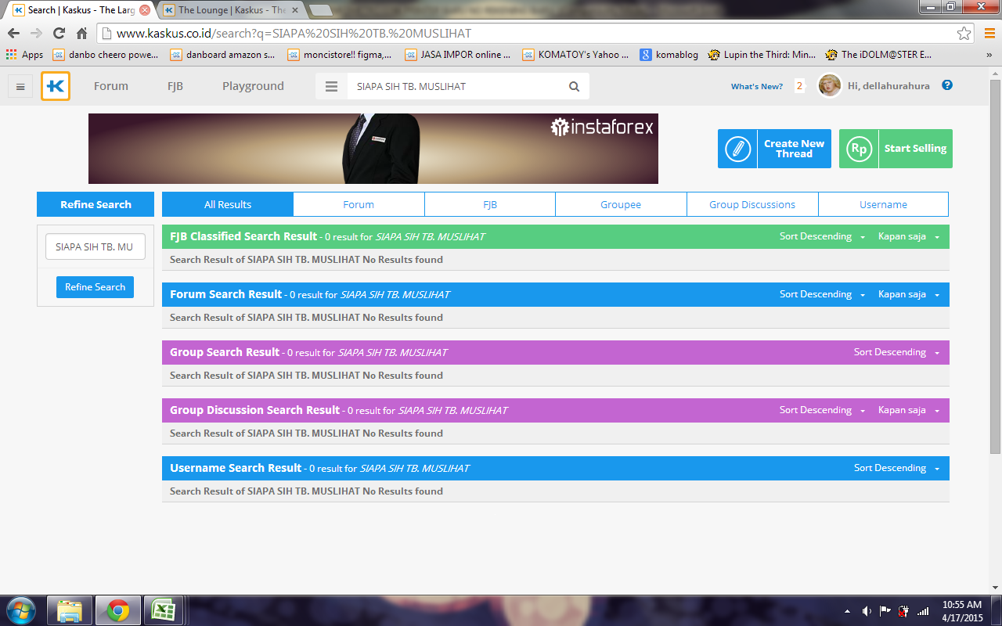Open the help question mark icon

tap(947, 85)
